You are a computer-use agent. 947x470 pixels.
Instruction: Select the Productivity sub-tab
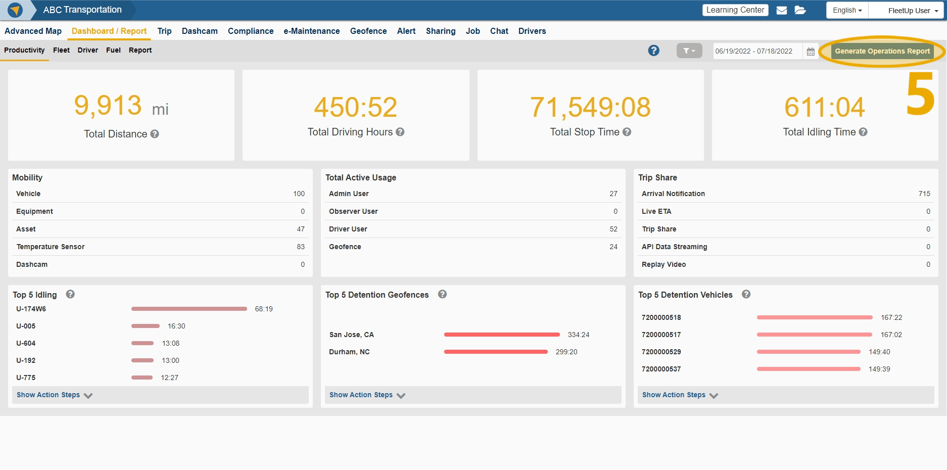point(24,50)
